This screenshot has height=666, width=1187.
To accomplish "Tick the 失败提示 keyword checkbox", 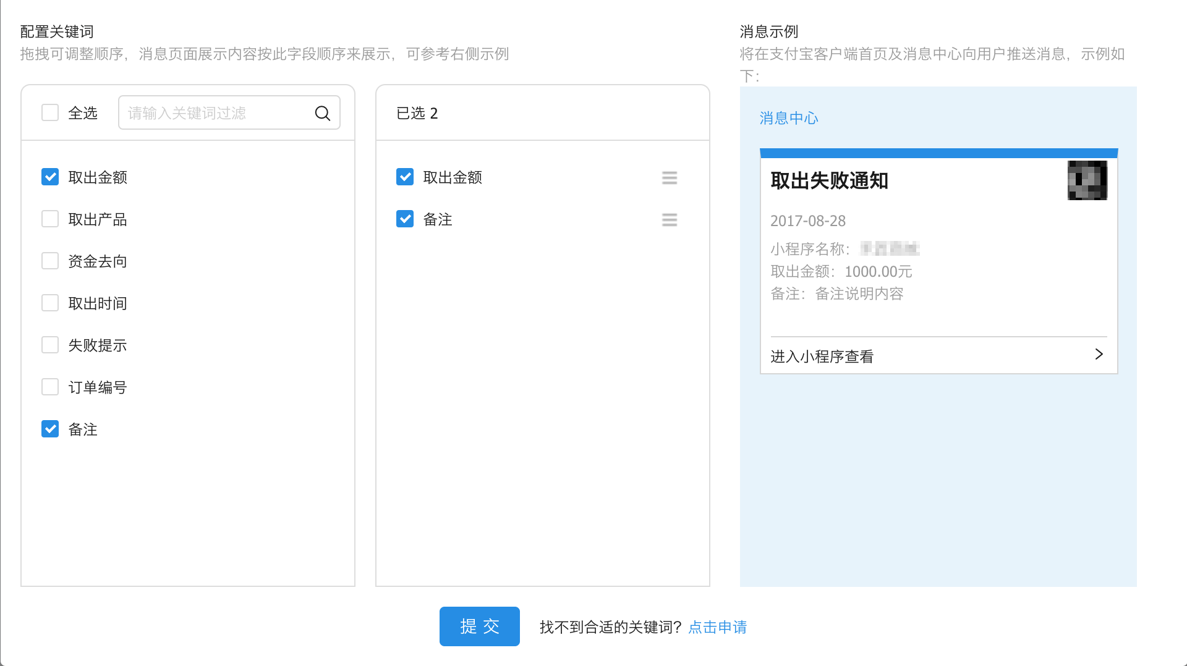I will 50,345.
